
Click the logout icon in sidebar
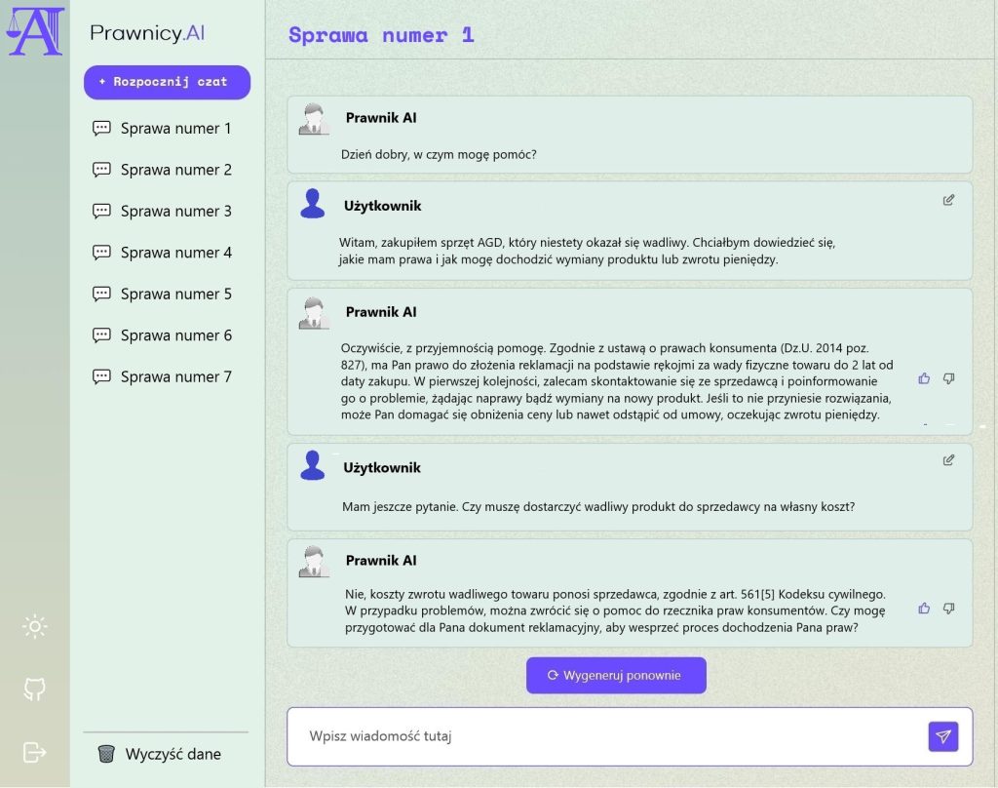34,752
